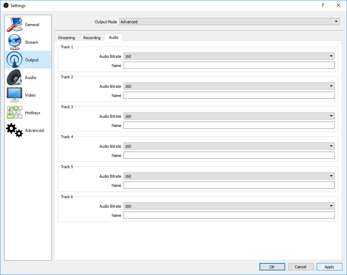The width and height of the screenshot is (347, 275).
Task: Open General settings via wrench icon
Action: (x=14, y=25)
